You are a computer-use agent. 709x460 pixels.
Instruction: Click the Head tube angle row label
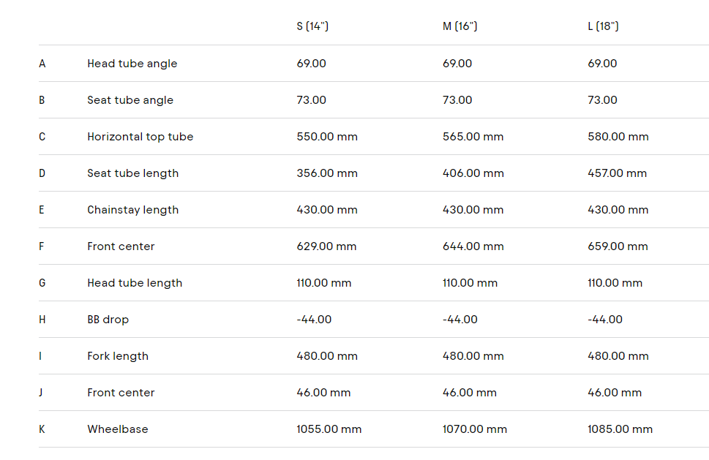click(x=132, y=64)
